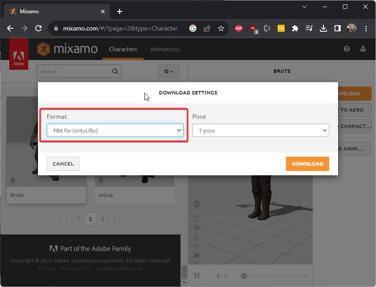This screenshot has height=287, width=376.
Task: Open a new browser tab
Action: pyautogui.click(x=120, y=11)
